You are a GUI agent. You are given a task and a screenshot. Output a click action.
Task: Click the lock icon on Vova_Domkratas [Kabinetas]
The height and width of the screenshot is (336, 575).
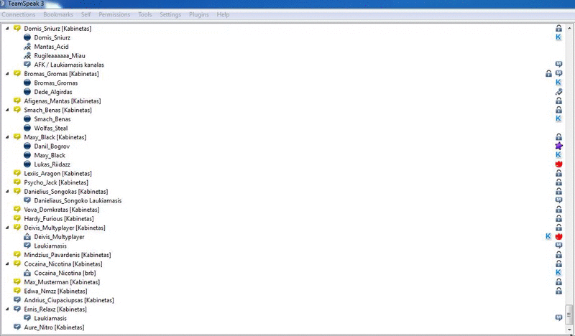coord(558,210)
